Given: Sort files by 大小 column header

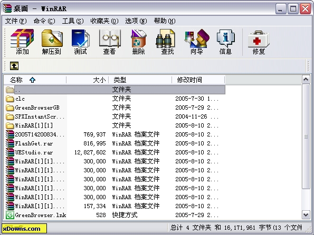Looking at the screenshot, I should pyautogui.click(x=88, y=80).
